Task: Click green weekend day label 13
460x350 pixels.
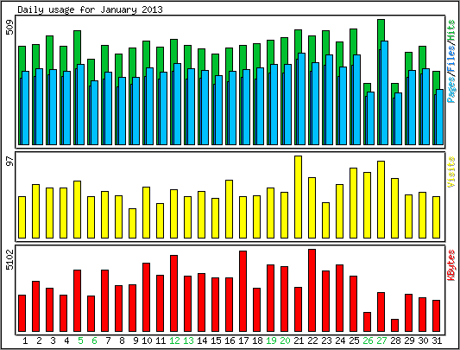Action: tap(188, 340)
